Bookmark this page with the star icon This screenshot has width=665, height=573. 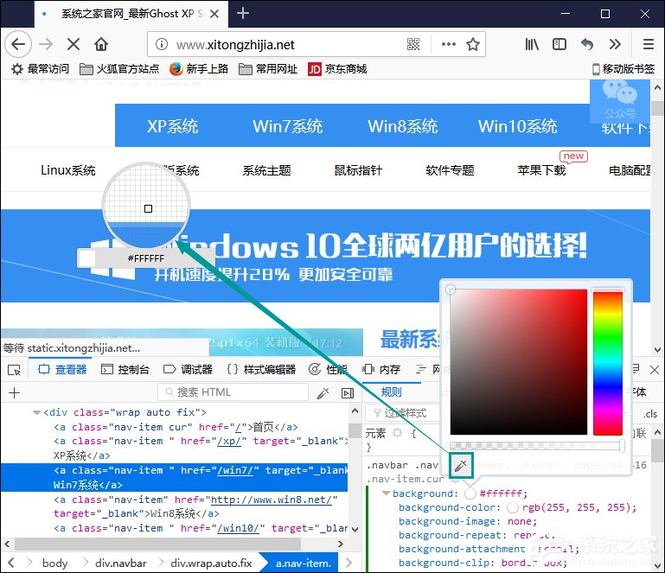(x=473, y=44)
